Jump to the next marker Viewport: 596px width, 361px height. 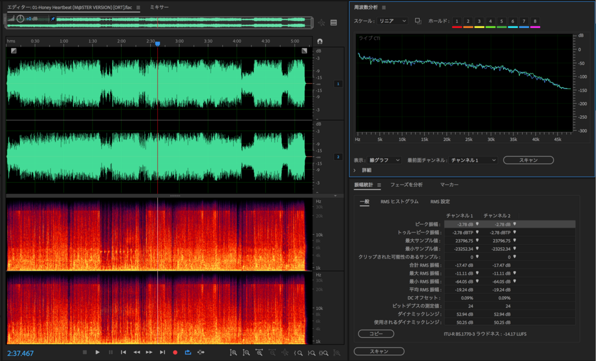click(162, 352)
